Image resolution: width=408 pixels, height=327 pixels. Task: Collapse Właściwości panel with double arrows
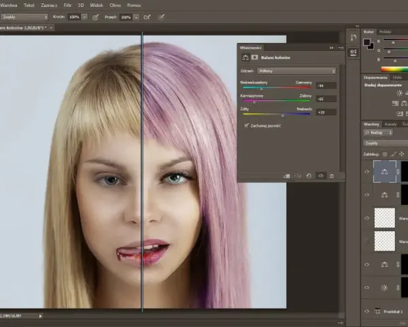332,48
